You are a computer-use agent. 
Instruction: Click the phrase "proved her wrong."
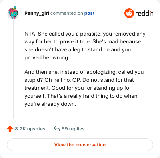click(x=47, y=58)
